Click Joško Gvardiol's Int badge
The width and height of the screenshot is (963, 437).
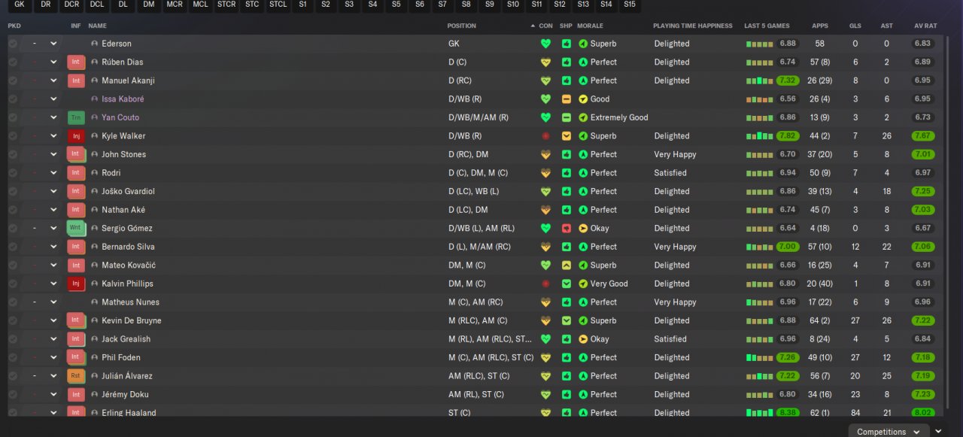75,191
